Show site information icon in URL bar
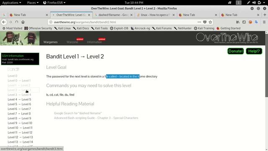Image resolution: width=268 pixels, height=151 pixels. 51,22
